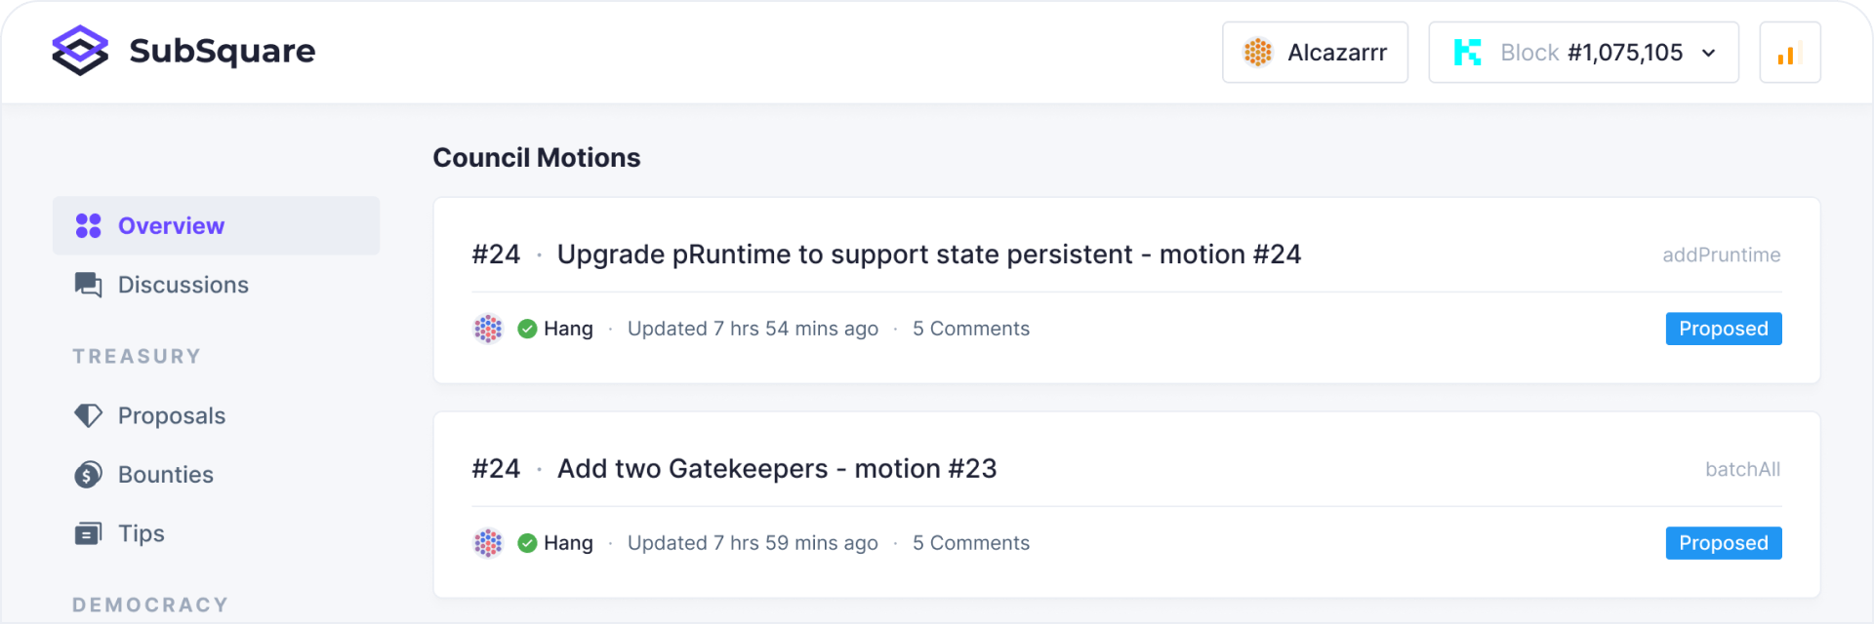1874x624 pixels.
Task: Open 5 Comments on the Gatekeepers motion
Action: click(x=970, y=543)
